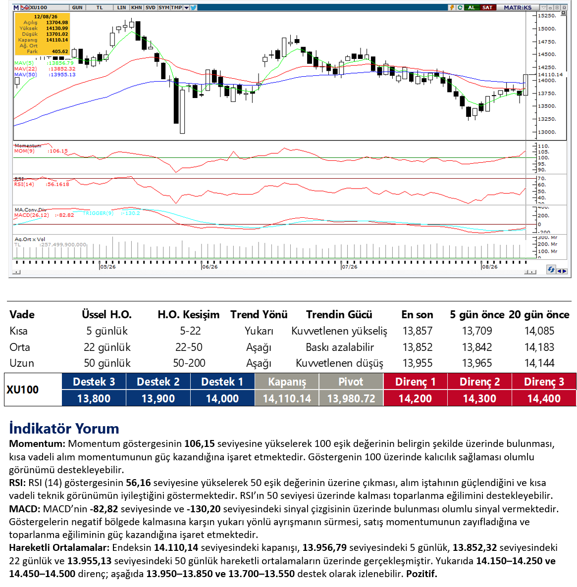
Task: Click the KHN toolbar button
Action: click(136, 7)
